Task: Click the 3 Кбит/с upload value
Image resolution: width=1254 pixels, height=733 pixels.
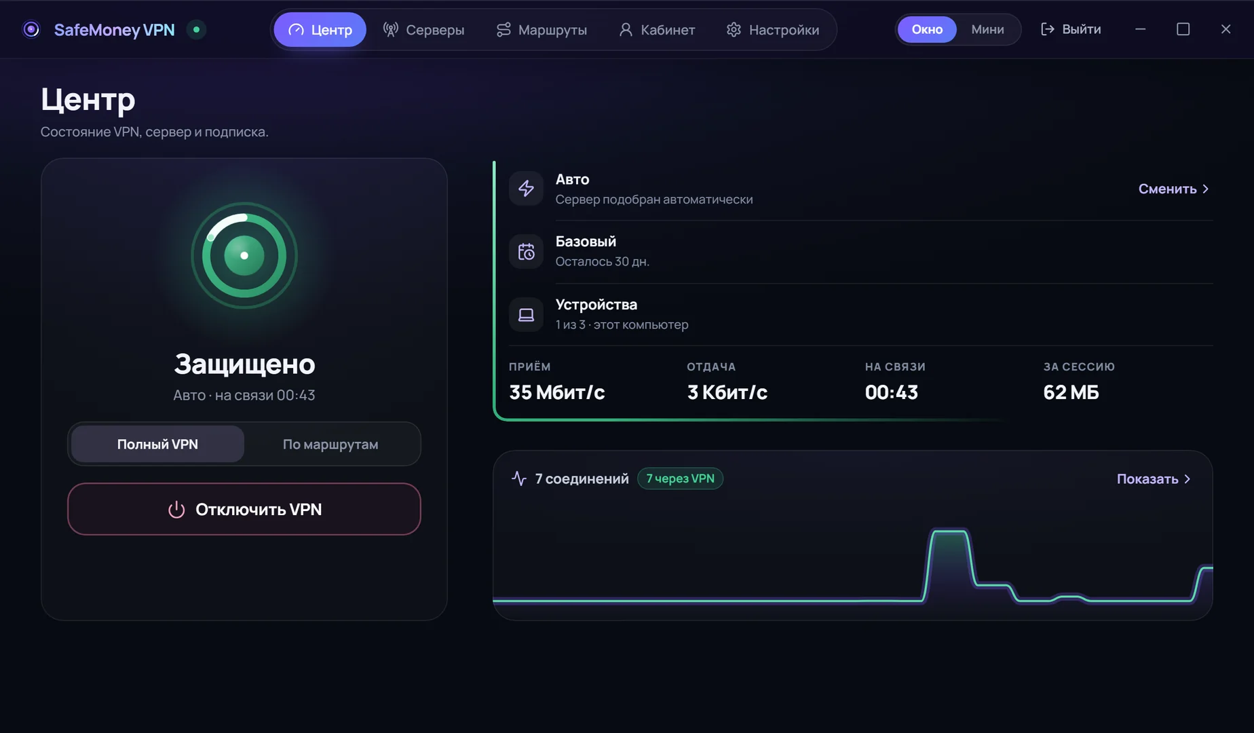Action: tap(727, 392)
